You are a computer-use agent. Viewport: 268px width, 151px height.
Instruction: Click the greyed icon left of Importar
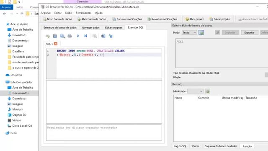tap(217, 33)
